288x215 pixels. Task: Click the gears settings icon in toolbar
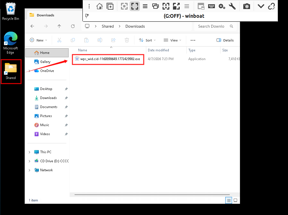point(222,6)
